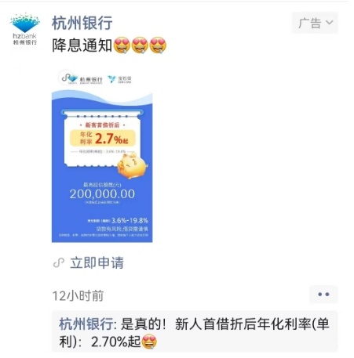The height and width of the screenshot is (358, 354).
Task: Open the hzbank avatar logo
Action: coord(25,29)
